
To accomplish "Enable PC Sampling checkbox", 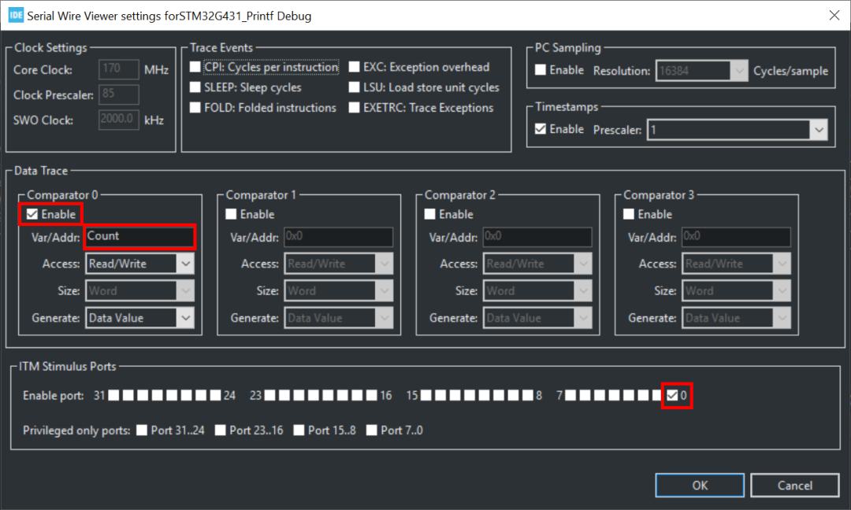I will [x=541, y=70].
